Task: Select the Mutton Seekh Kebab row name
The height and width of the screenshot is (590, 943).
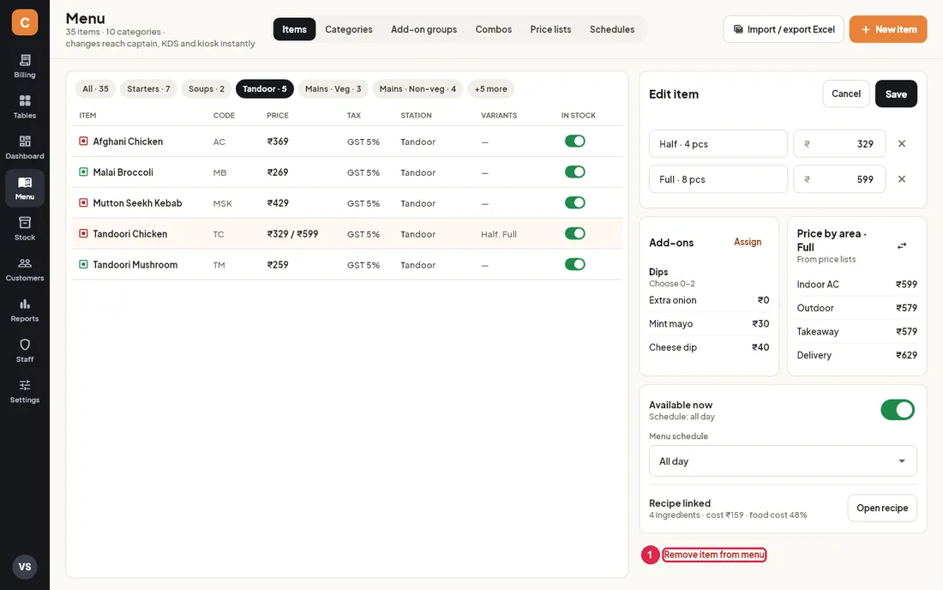Action: pyautogui.click(x=138, y=203)
